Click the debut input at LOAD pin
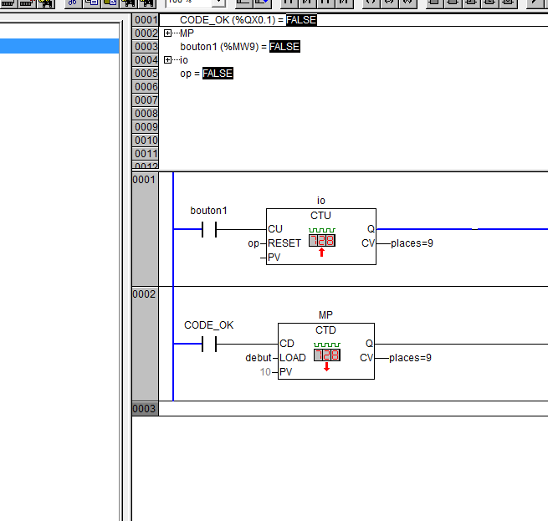 click(x=258, y=358)
